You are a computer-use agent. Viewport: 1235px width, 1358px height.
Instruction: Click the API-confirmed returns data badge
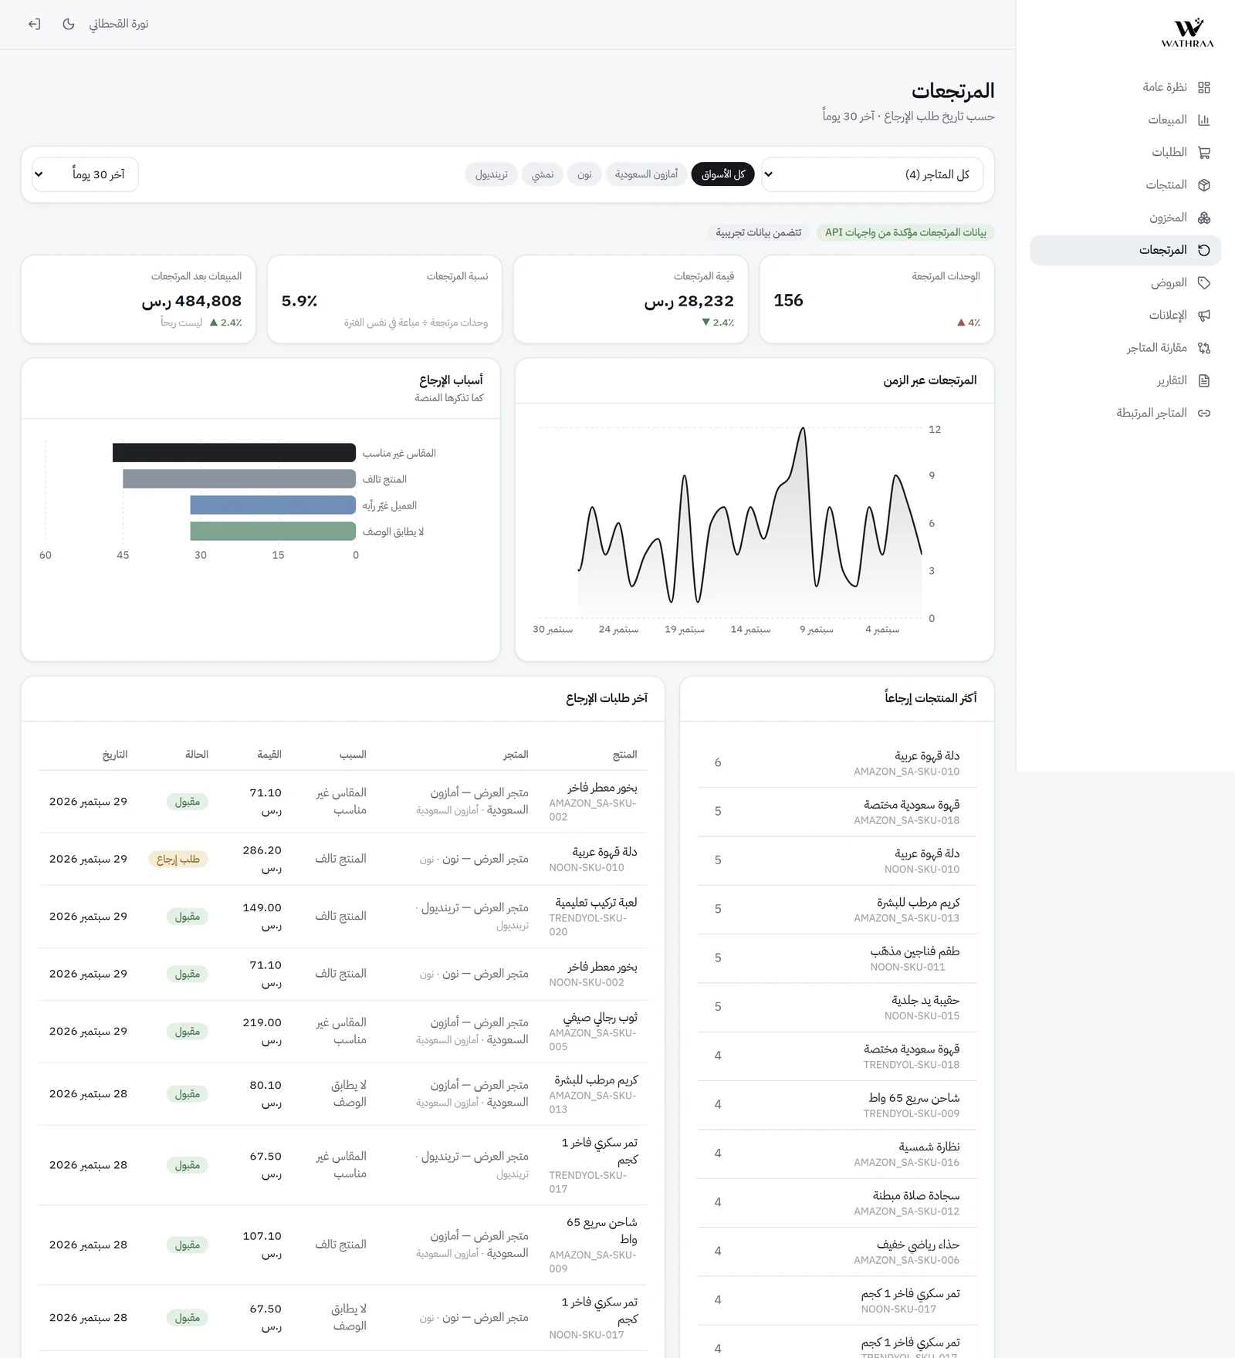tap(905, 232)
